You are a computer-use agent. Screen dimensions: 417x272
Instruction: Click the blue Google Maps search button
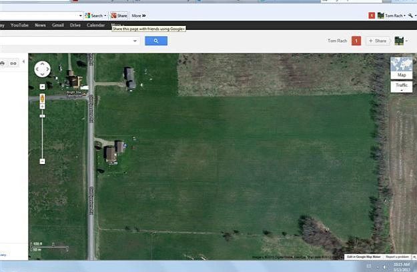click(x=156, y=41)
